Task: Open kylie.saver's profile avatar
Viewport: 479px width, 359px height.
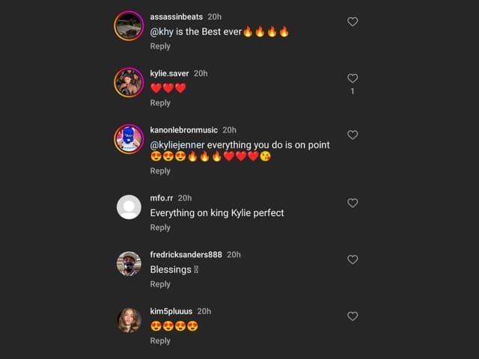Action: coord(129,82)
